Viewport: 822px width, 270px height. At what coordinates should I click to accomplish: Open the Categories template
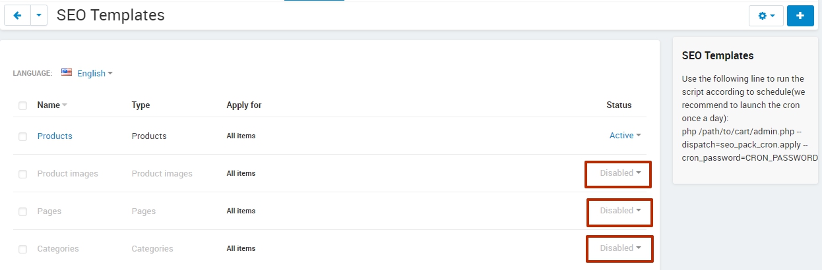click(58, 248)
